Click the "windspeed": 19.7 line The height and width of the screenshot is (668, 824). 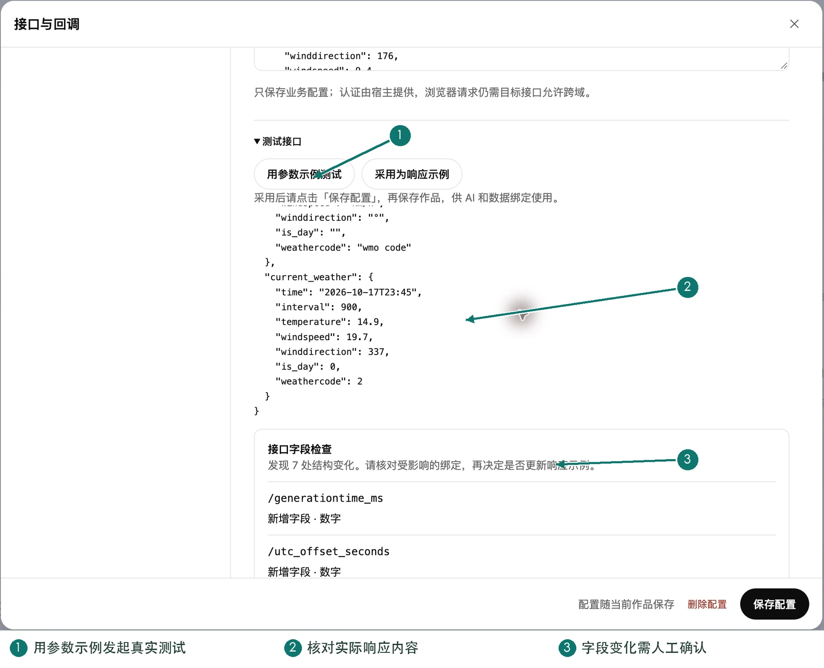(324, 337)
